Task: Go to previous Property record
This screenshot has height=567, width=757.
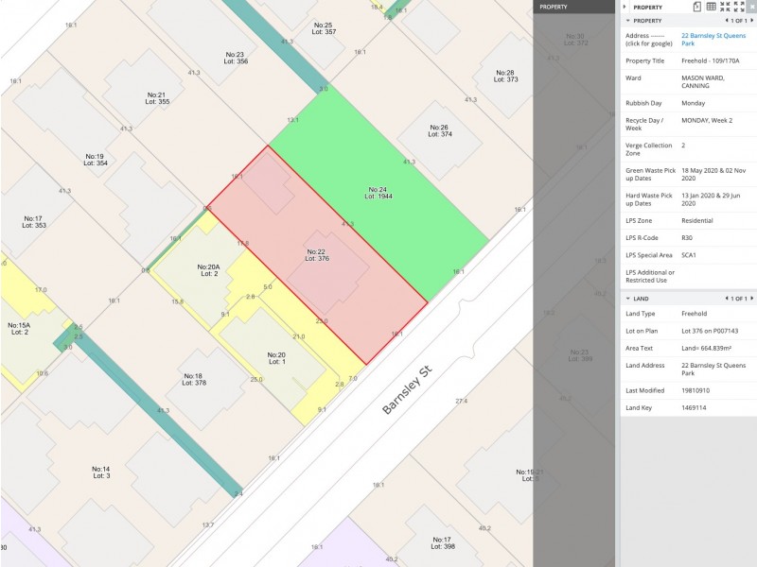Action: point(725,20)
